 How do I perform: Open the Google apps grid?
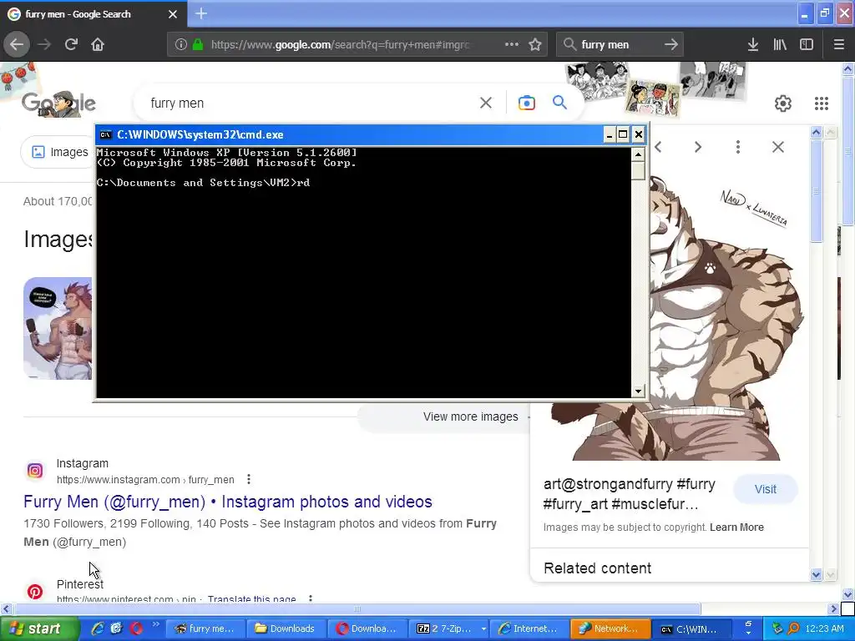[x=822, y=103]
